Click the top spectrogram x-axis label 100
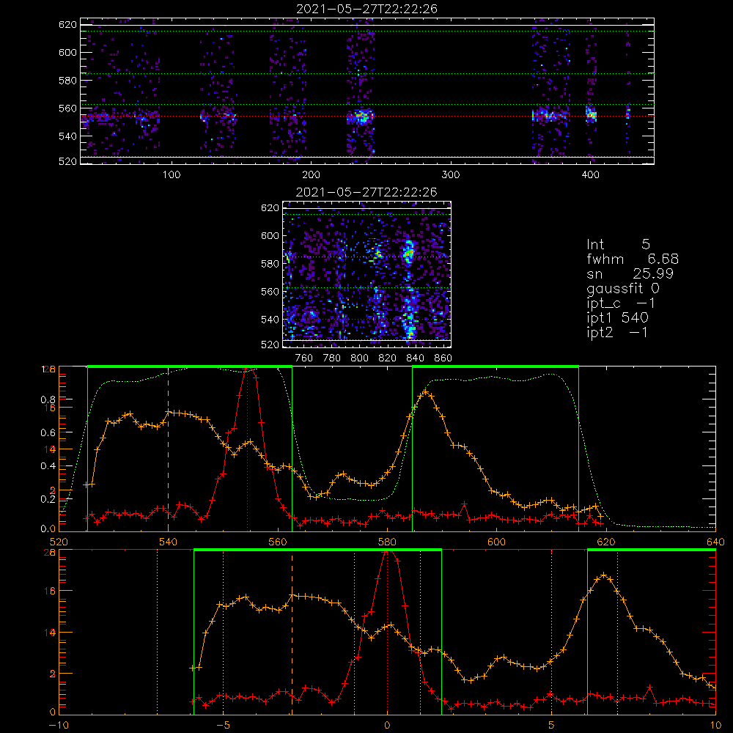Screen dimensions: 733x733 (172, 175)
